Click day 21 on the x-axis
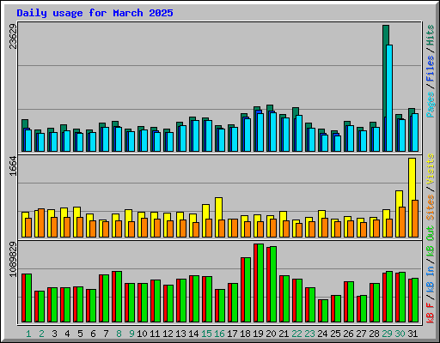 [x=284, y=334]
